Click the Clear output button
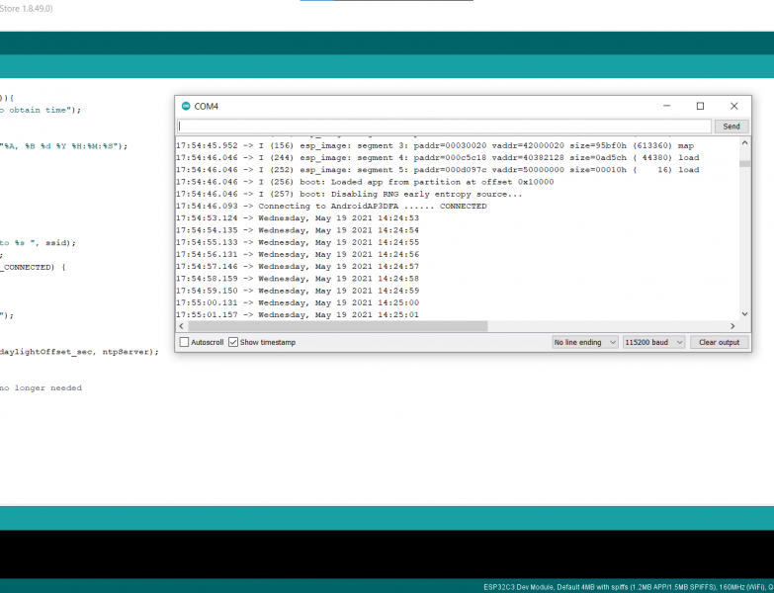This screenshot has width=774, height=593. point(719,342)
